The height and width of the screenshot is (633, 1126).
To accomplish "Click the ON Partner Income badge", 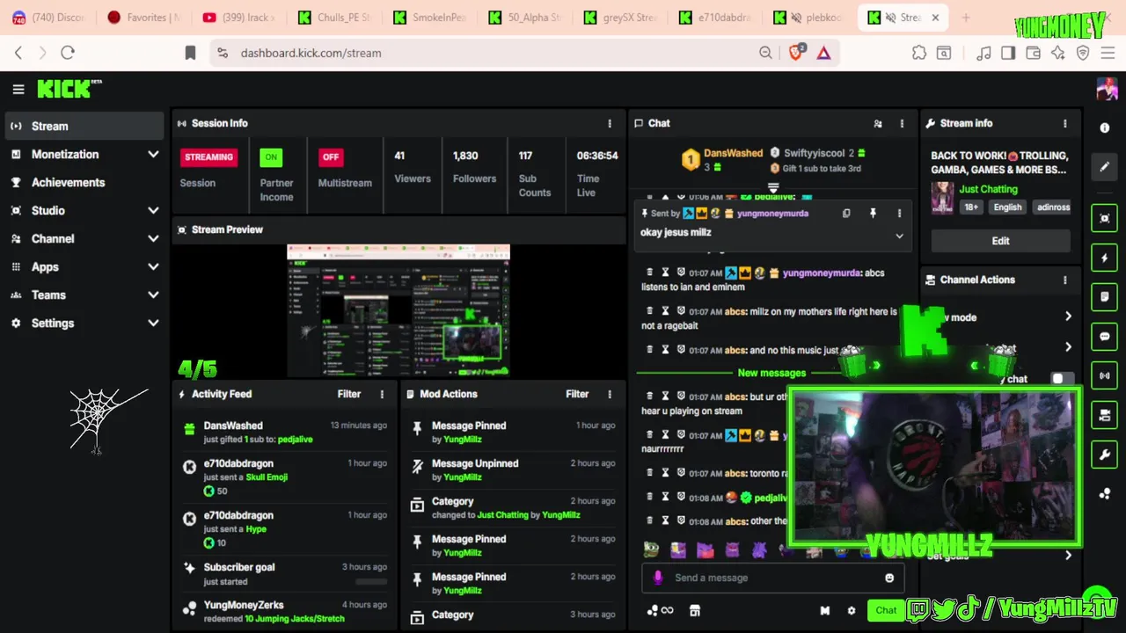I will click(x=271, y=157).
